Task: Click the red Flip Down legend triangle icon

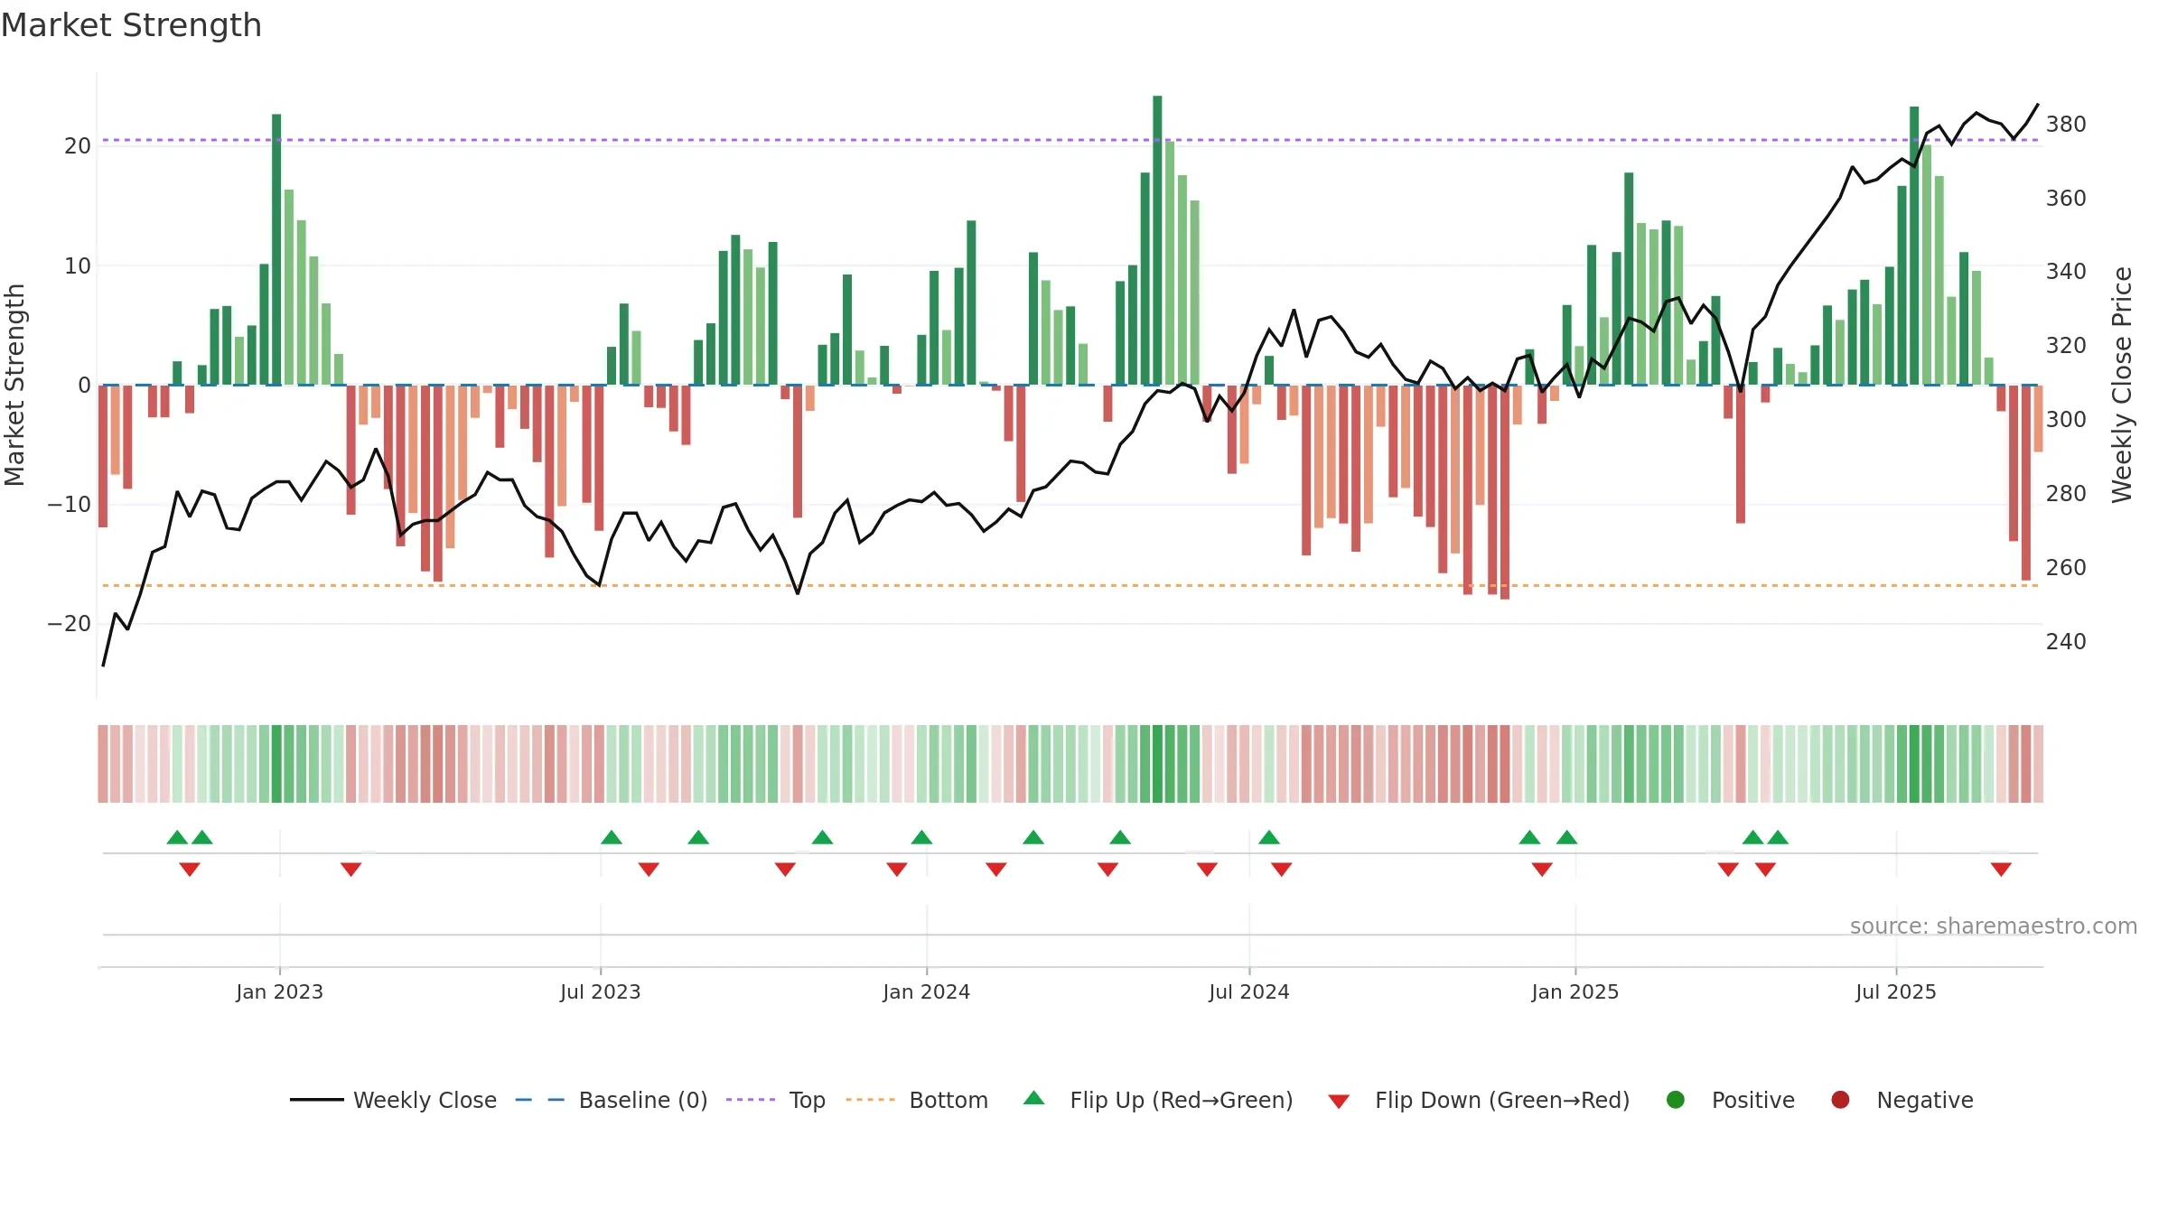Action: coord(1340,1102)
